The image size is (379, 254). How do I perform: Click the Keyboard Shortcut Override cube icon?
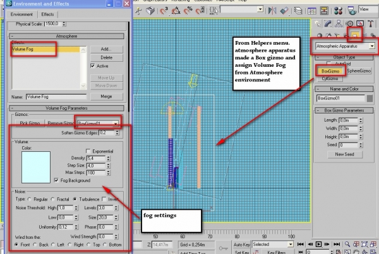click(x=150, y=11)
